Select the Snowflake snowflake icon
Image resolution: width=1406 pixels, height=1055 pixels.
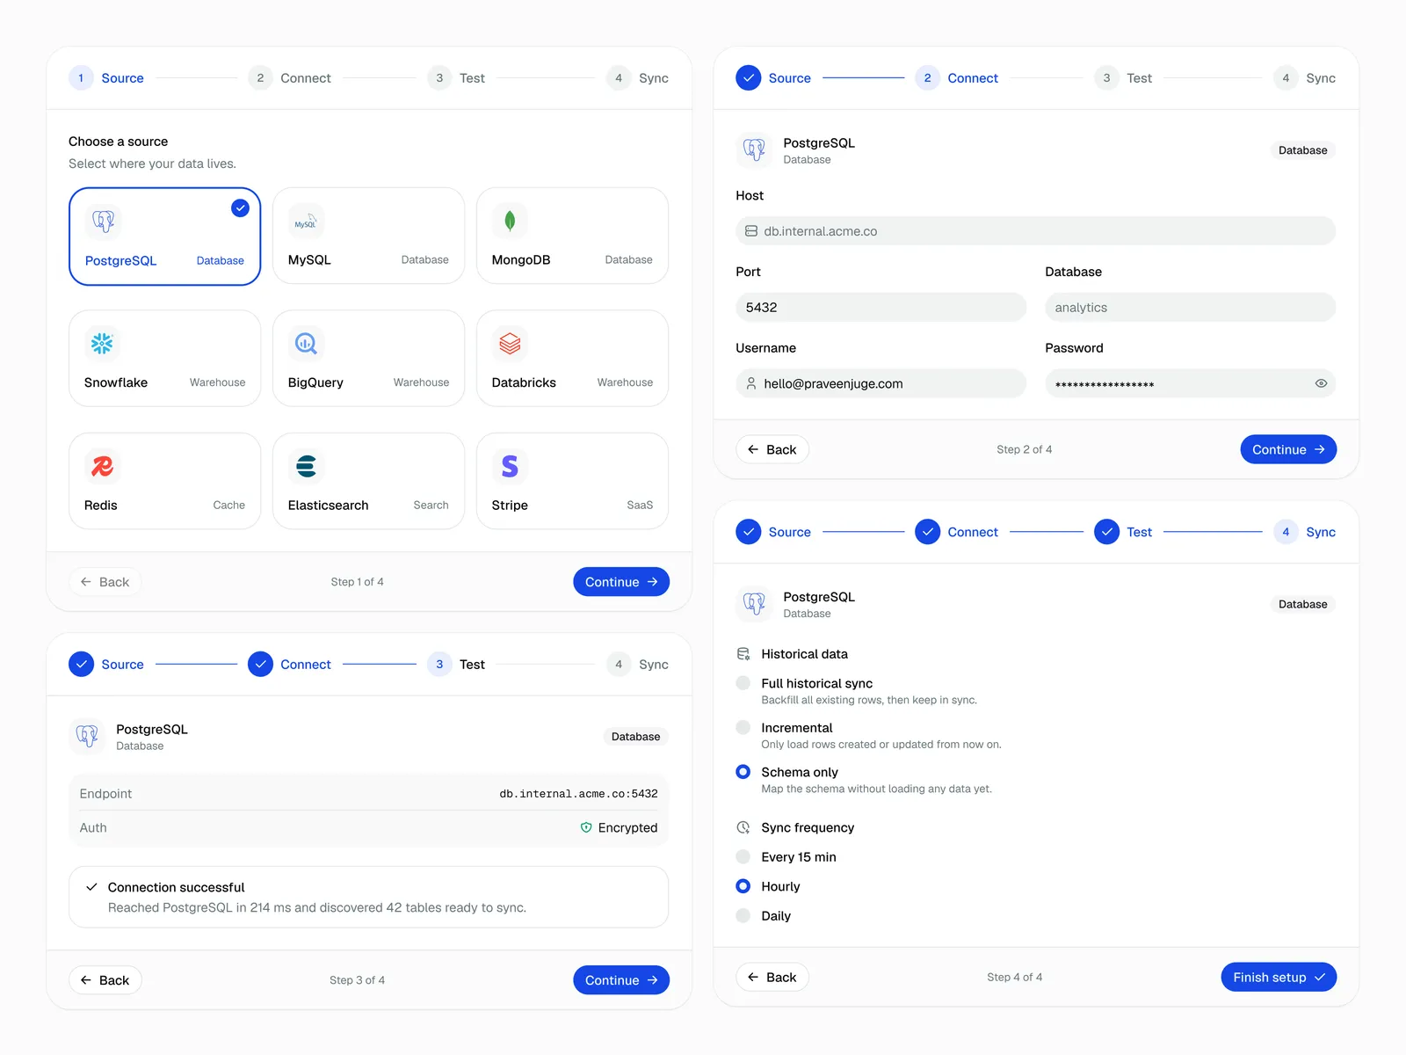[103, 344]
